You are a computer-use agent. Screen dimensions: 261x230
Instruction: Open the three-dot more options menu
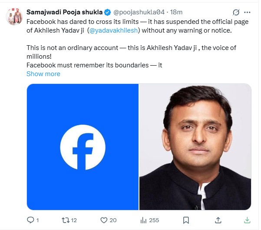click(x=248, y=12)
